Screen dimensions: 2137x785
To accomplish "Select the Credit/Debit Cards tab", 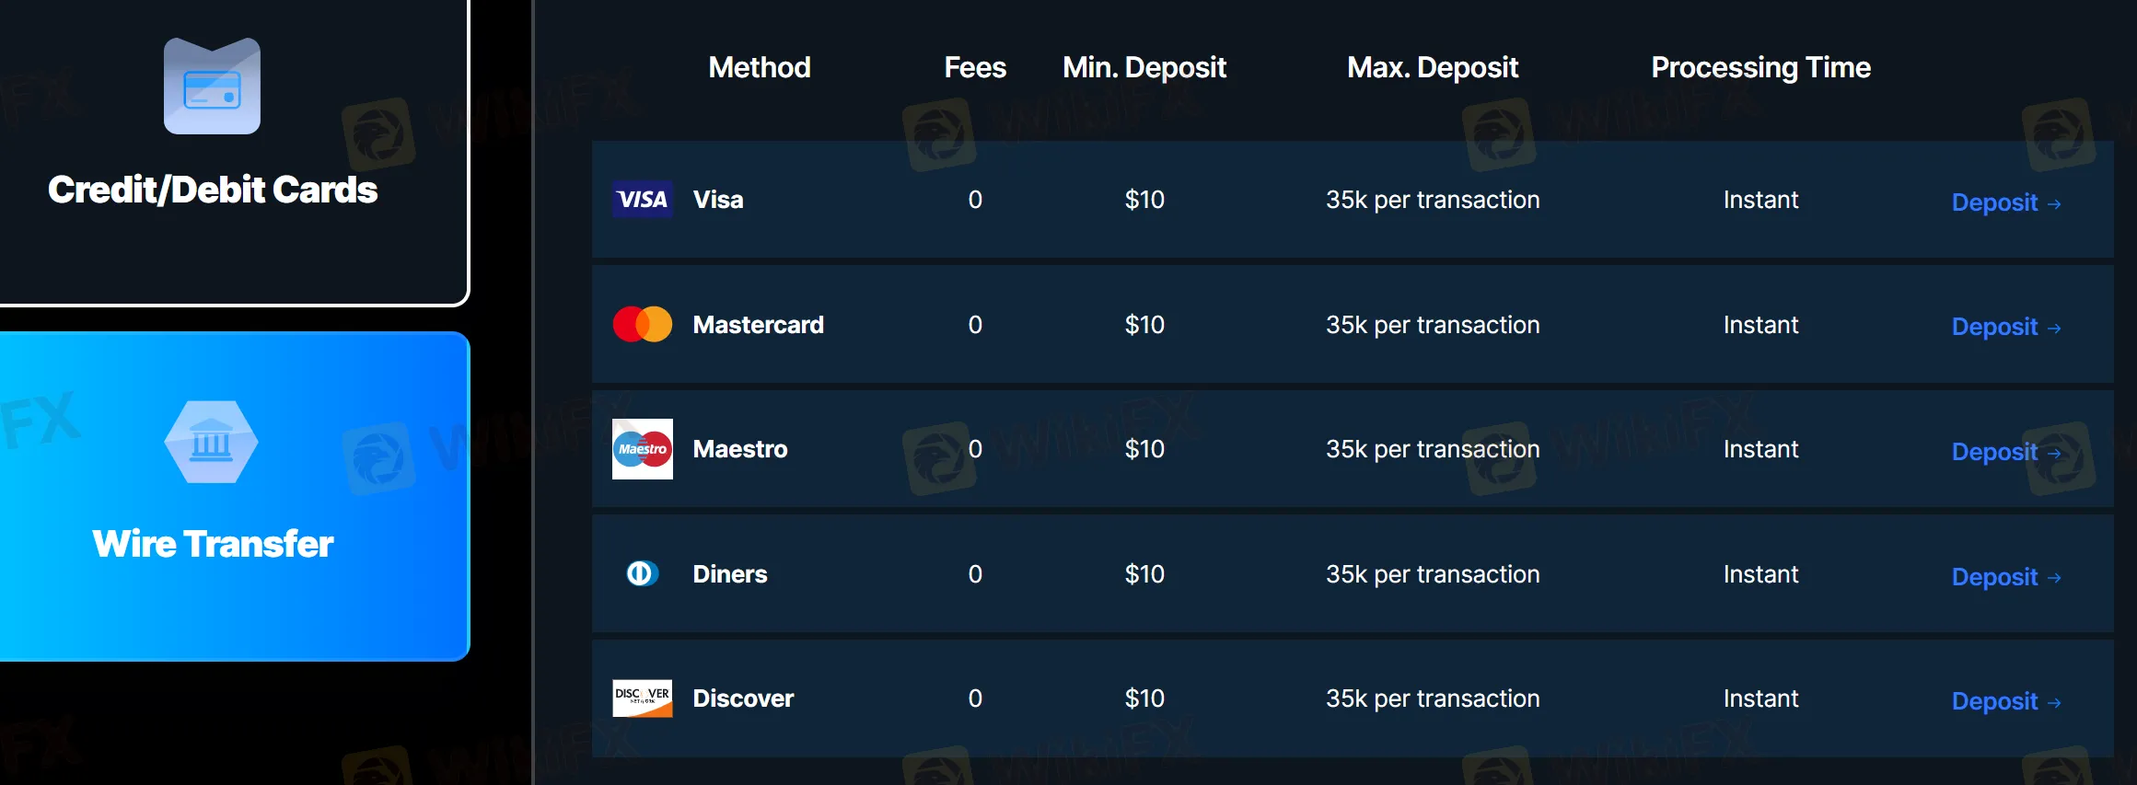I will tap(213, 190).
